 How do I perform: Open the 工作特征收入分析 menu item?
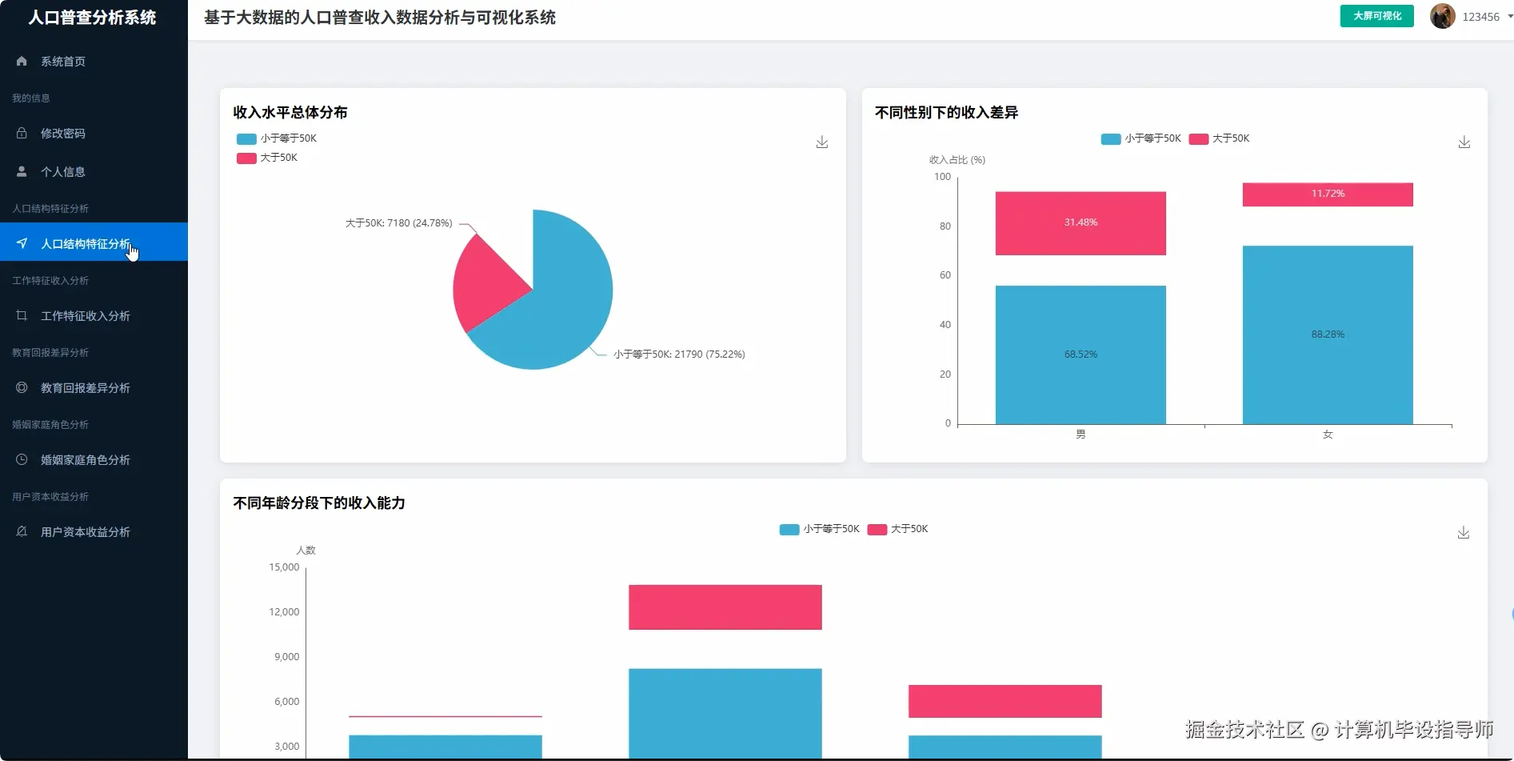click(94, 315)
